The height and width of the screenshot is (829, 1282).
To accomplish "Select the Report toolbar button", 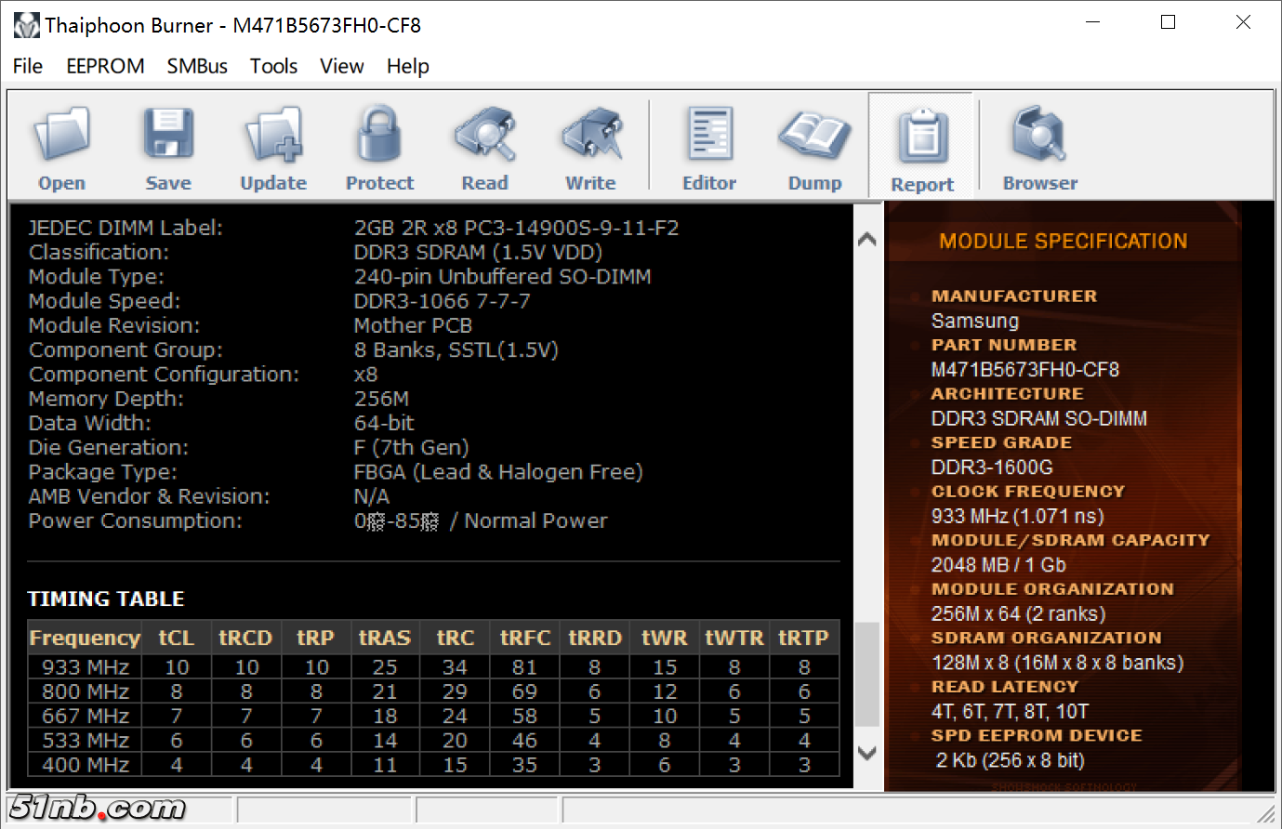I will click(x=922, y=138).
